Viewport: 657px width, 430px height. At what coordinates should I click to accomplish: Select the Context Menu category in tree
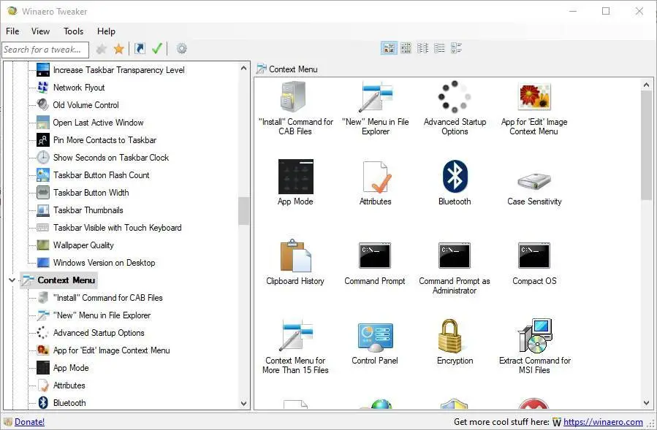click(x=58, y=280)
